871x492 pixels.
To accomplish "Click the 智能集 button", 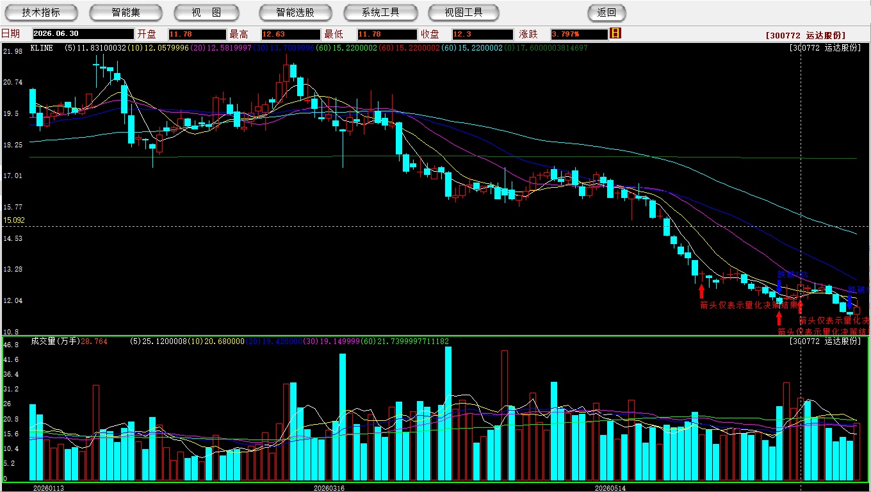I will click(126, 13).
